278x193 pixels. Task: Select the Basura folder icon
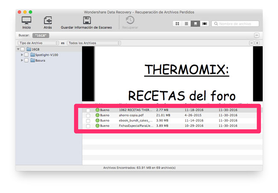coord(33,60)
